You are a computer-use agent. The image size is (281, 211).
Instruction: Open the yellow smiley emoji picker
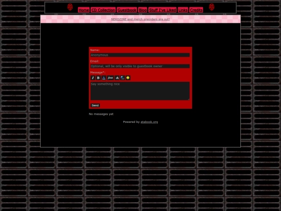(x=128, y=78)
